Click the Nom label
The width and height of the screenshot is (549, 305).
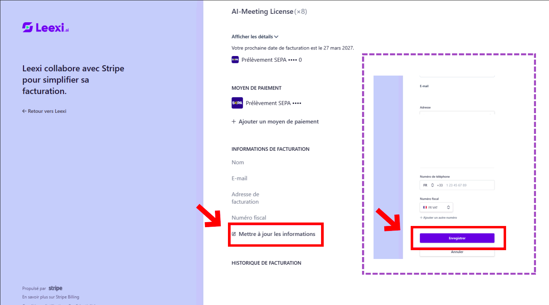238,162
